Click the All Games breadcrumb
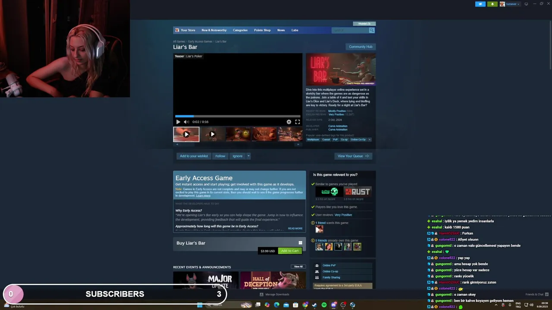 (179, 41)
